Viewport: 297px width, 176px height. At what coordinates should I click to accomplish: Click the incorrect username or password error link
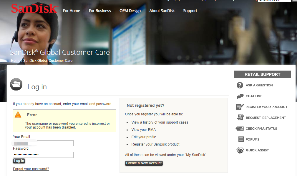pos(67,125)
